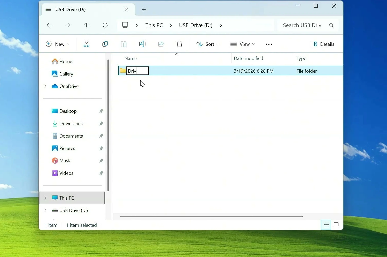387x257 pixels.
Task: Switch to details list view icon
Action: (326, 225)
